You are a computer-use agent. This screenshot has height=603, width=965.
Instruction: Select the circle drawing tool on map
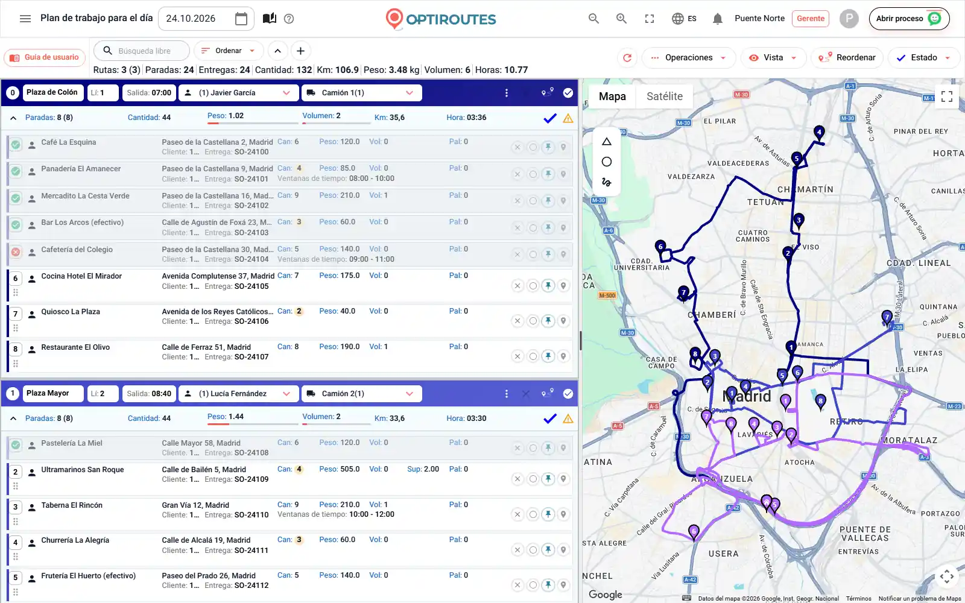click(607, 162)
